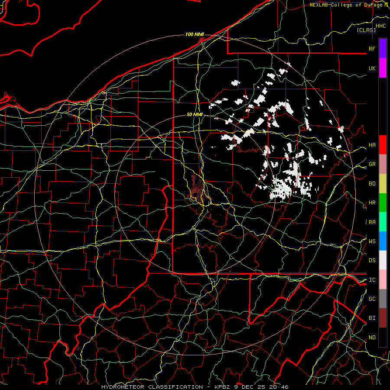Click the "DS" legend label

click(372, 260)
